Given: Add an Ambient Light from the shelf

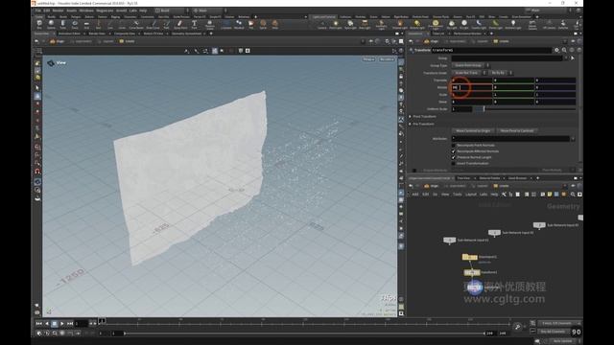Looking at the screenshot, I should tap(513, 25).
